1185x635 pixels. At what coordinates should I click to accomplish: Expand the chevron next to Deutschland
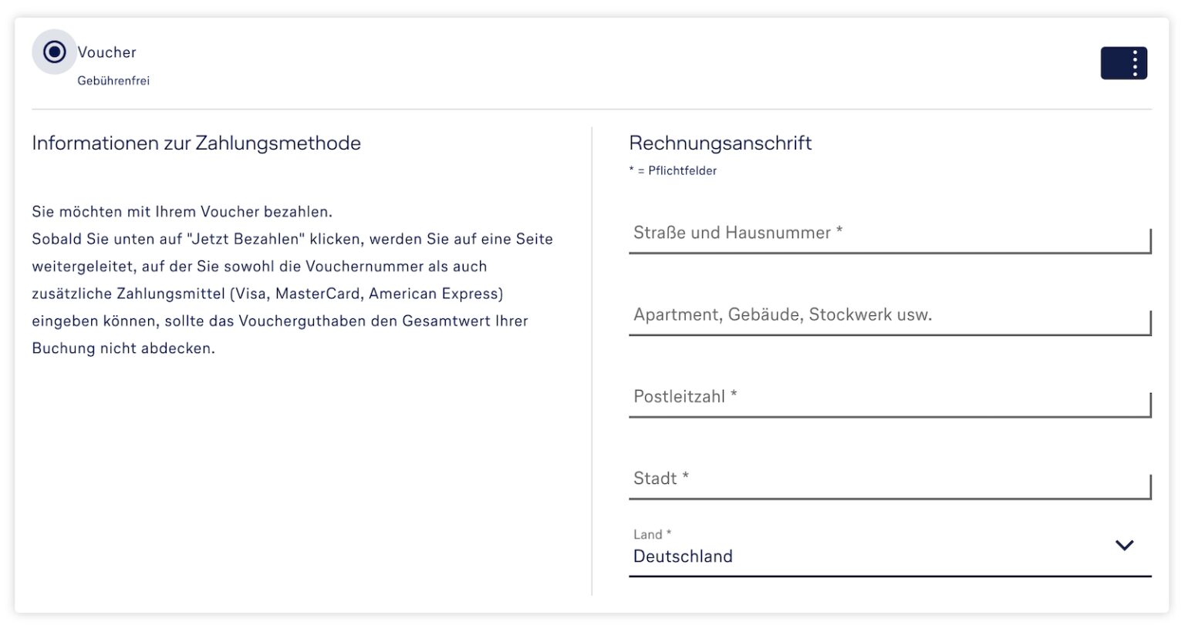pos(1124,546)
